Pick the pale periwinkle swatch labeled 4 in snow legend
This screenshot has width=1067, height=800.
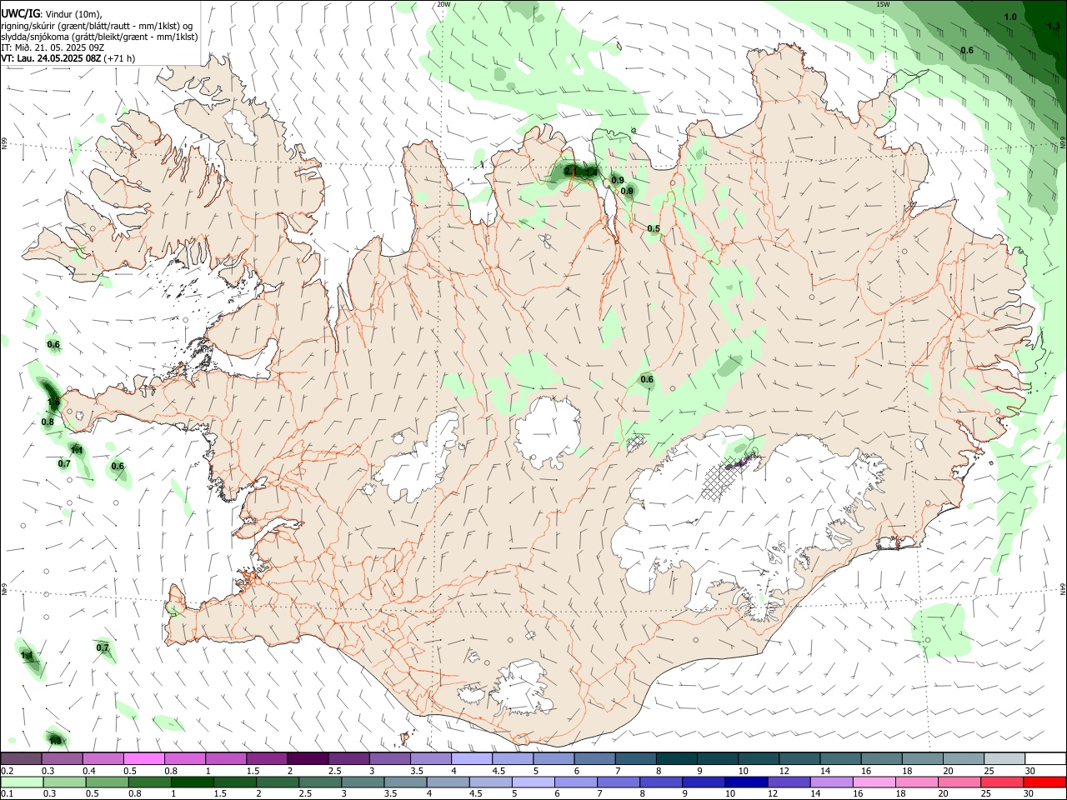pos(472,759)
